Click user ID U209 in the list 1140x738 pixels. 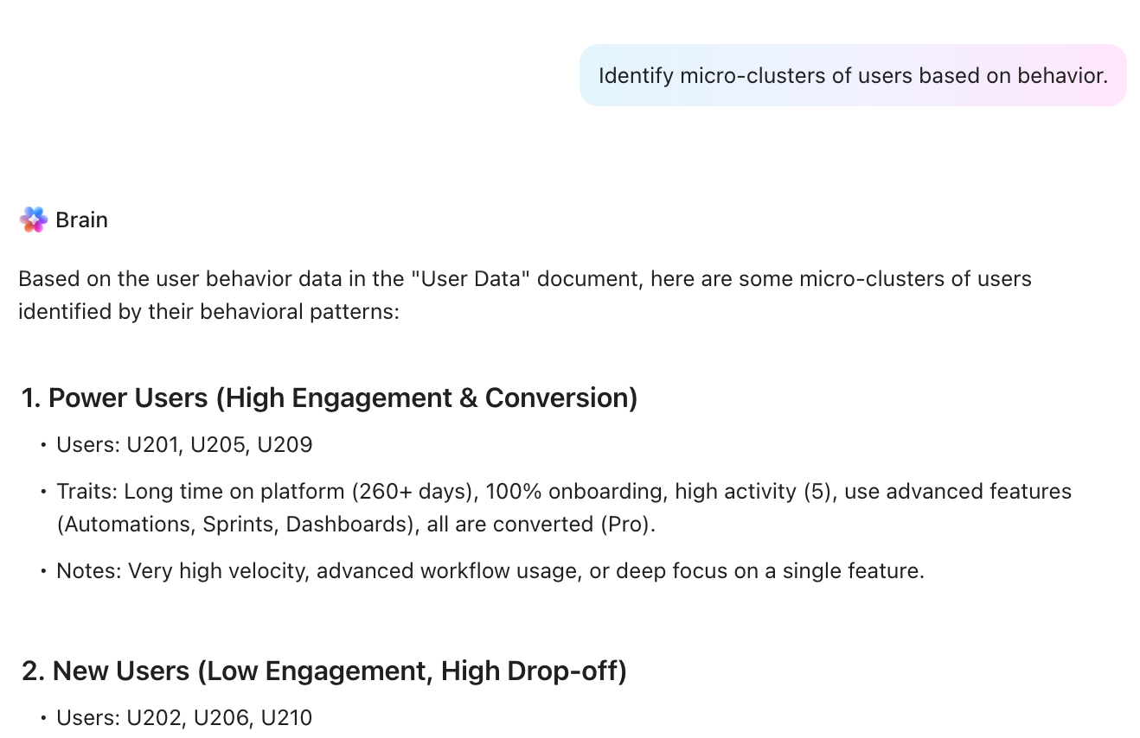285,445
